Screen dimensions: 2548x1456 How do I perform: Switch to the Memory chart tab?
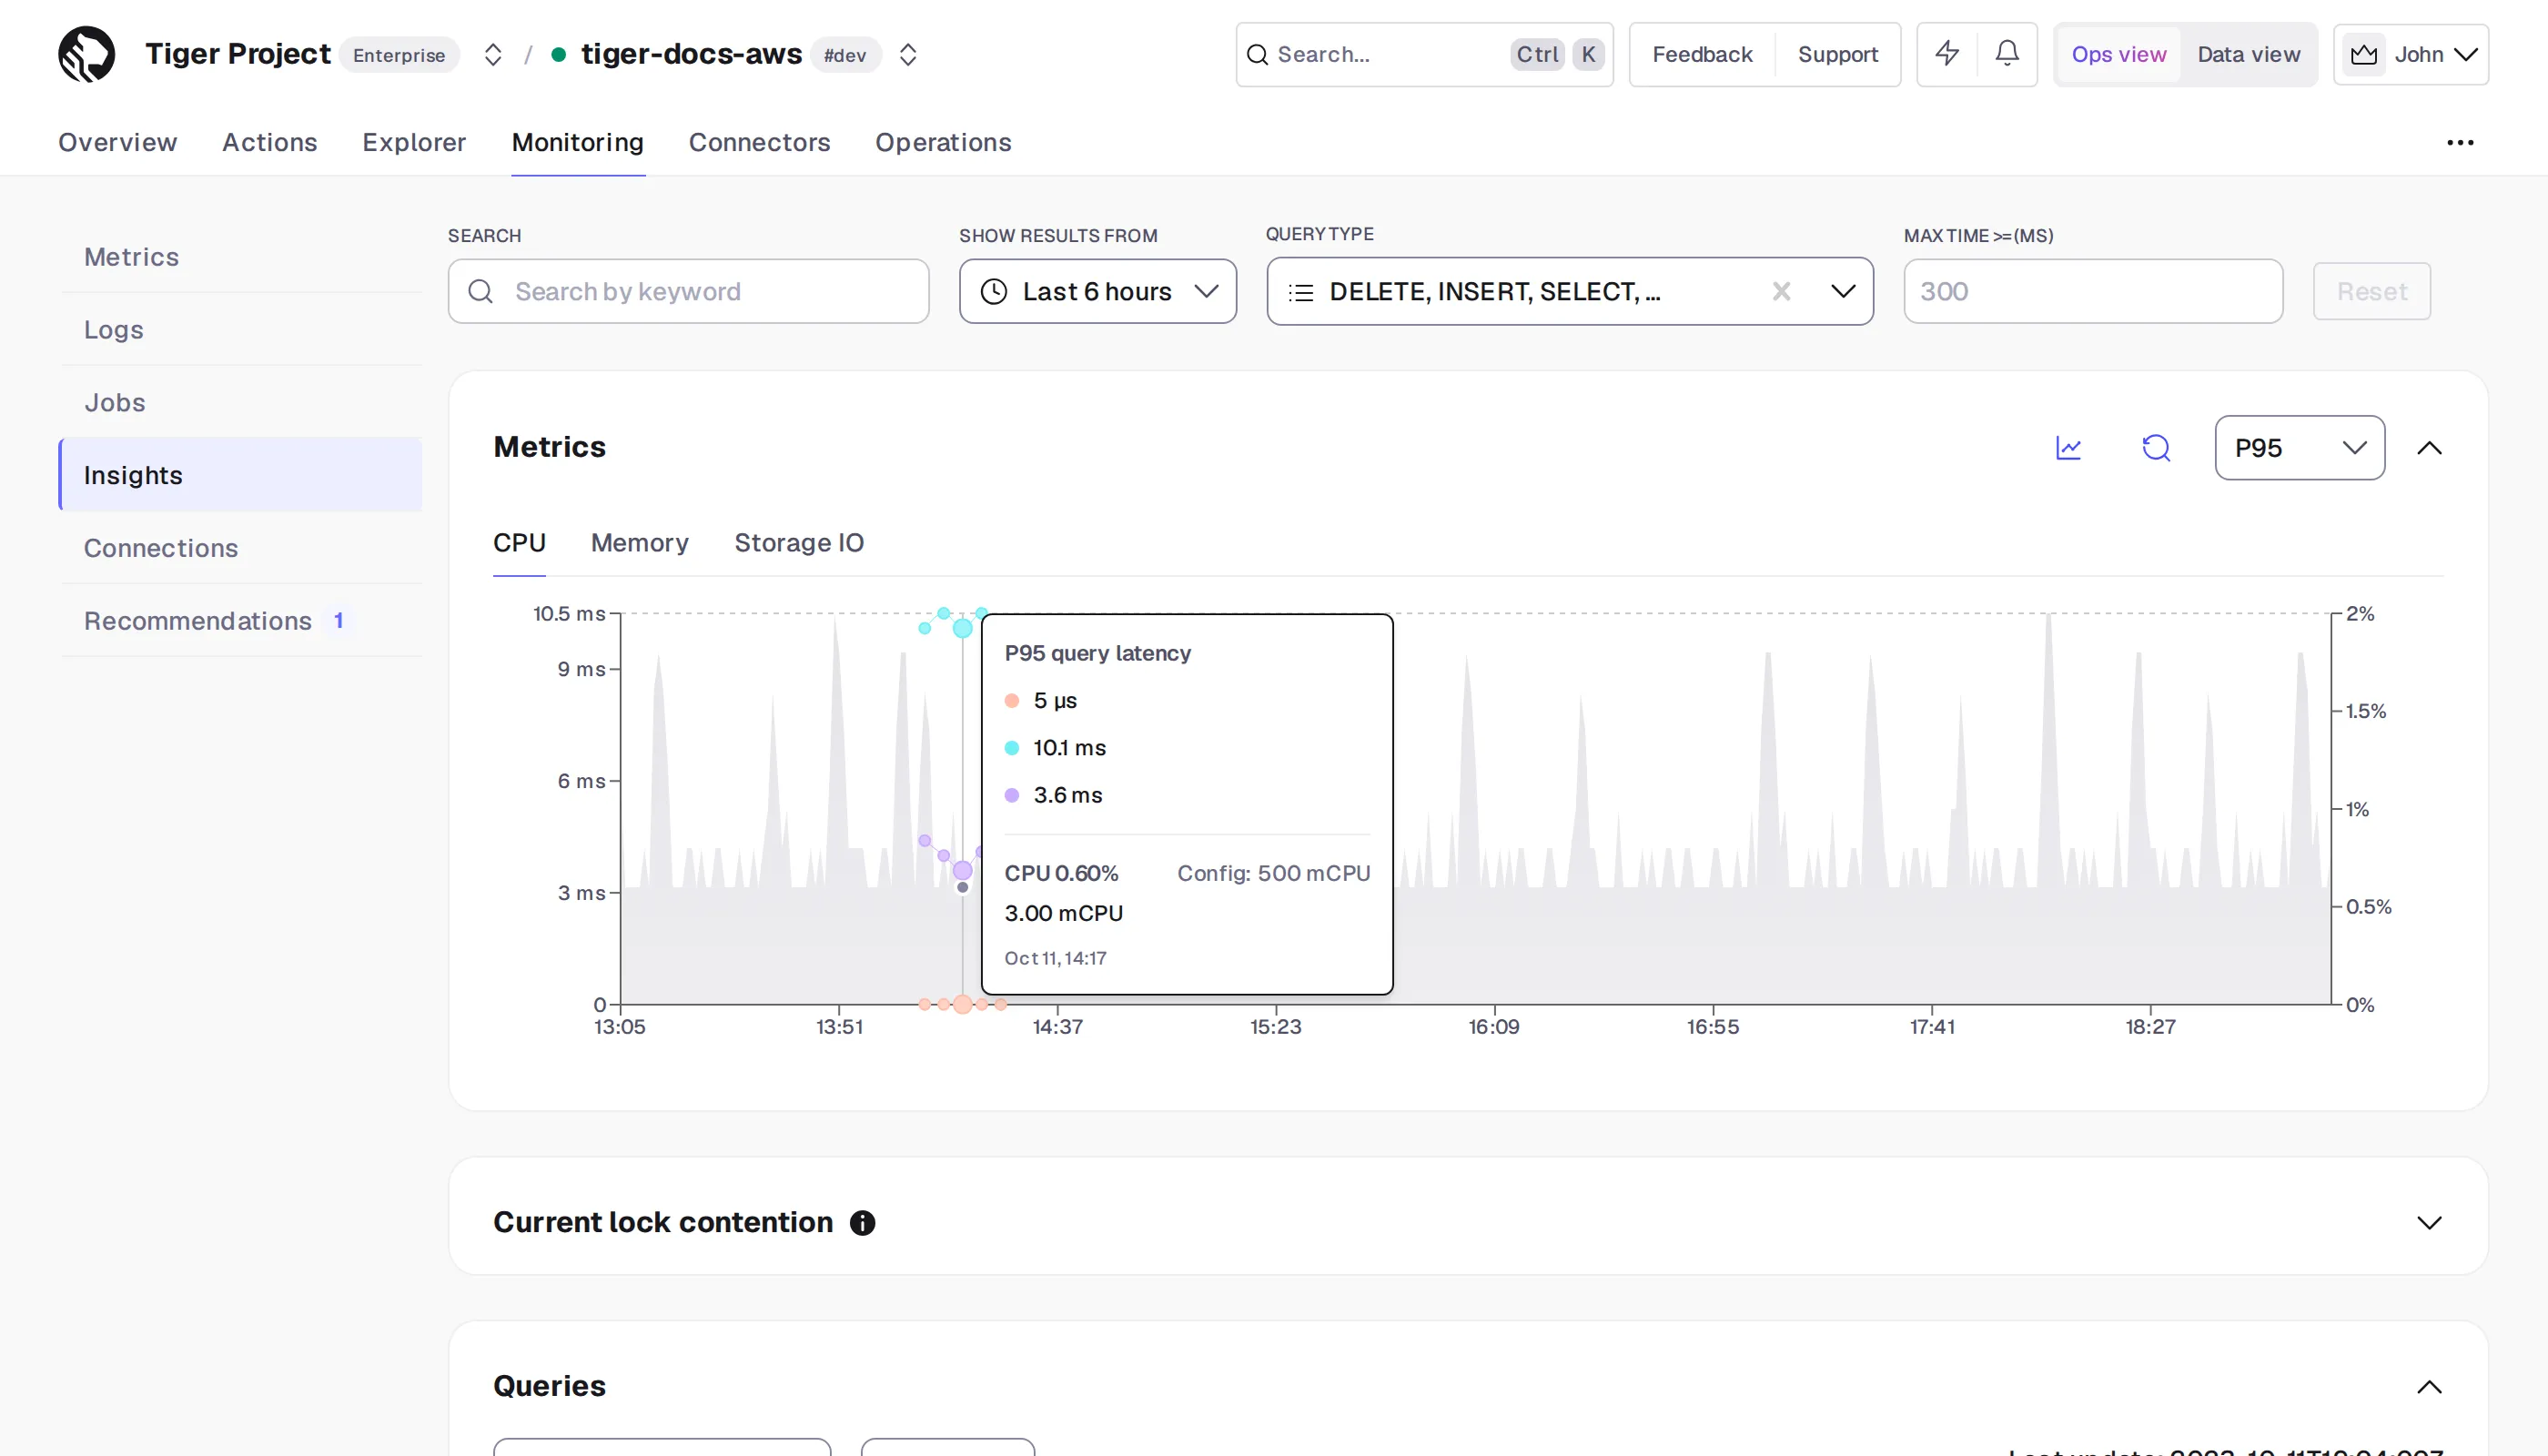click(639, 543)
